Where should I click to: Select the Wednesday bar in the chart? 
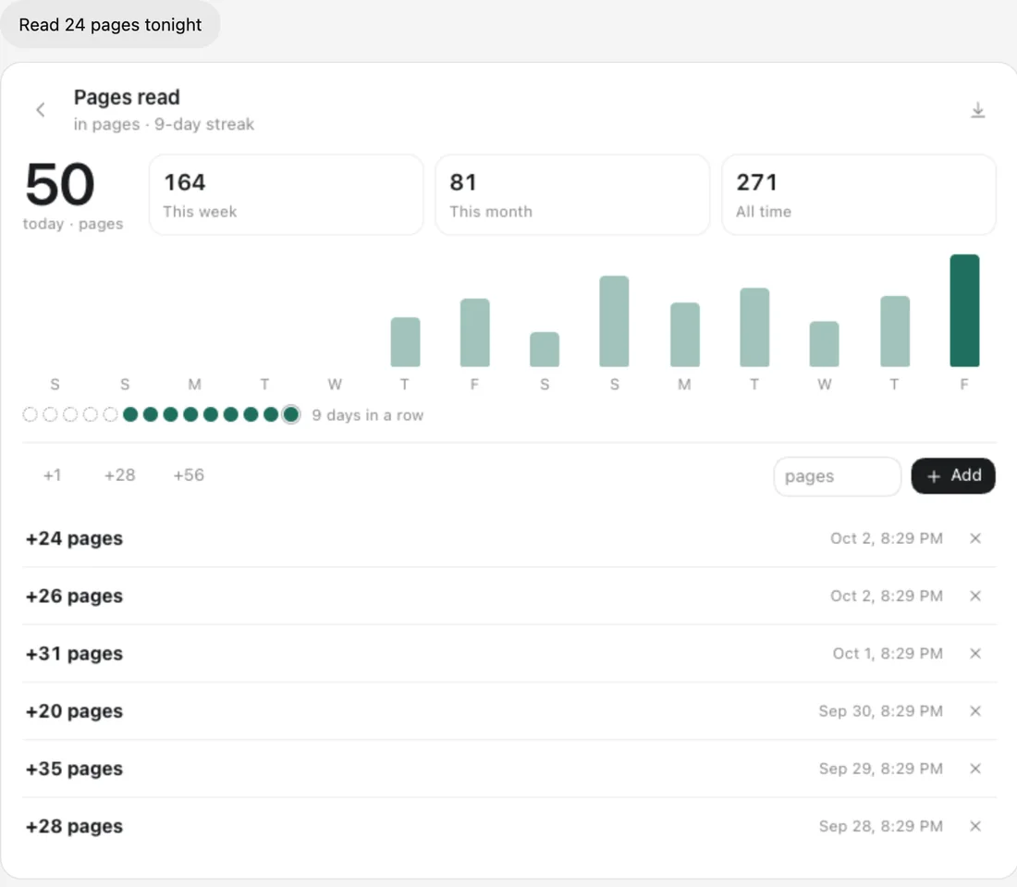click(x=825, y=344)
